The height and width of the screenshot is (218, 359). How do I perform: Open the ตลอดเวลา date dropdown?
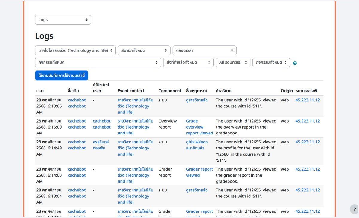click(205, 50)
